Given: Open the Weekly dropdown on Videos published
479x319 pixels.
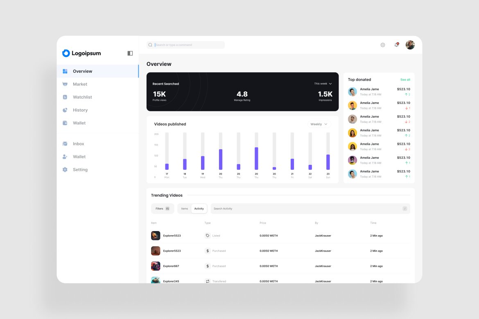Looking at the screenshot, I should coord(318,124).
